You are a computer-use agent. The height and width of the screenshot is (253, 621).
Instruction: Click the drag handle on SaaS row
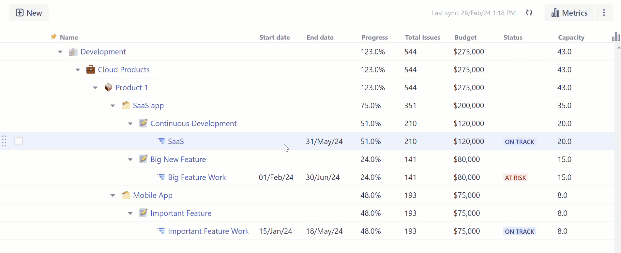tap(5, 141)
